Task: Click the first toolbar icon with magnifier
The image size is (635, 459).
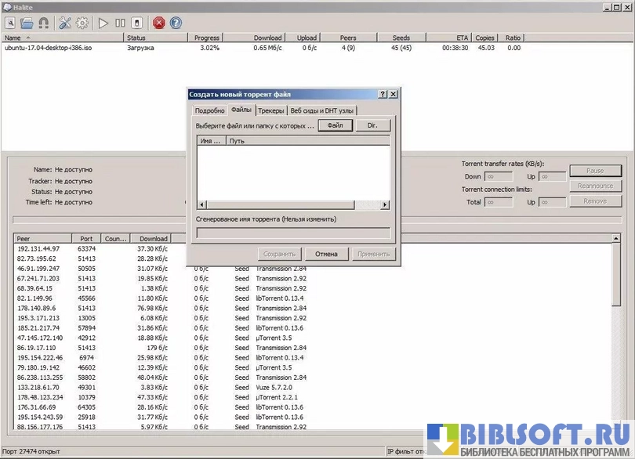Action: click(10, 23)
